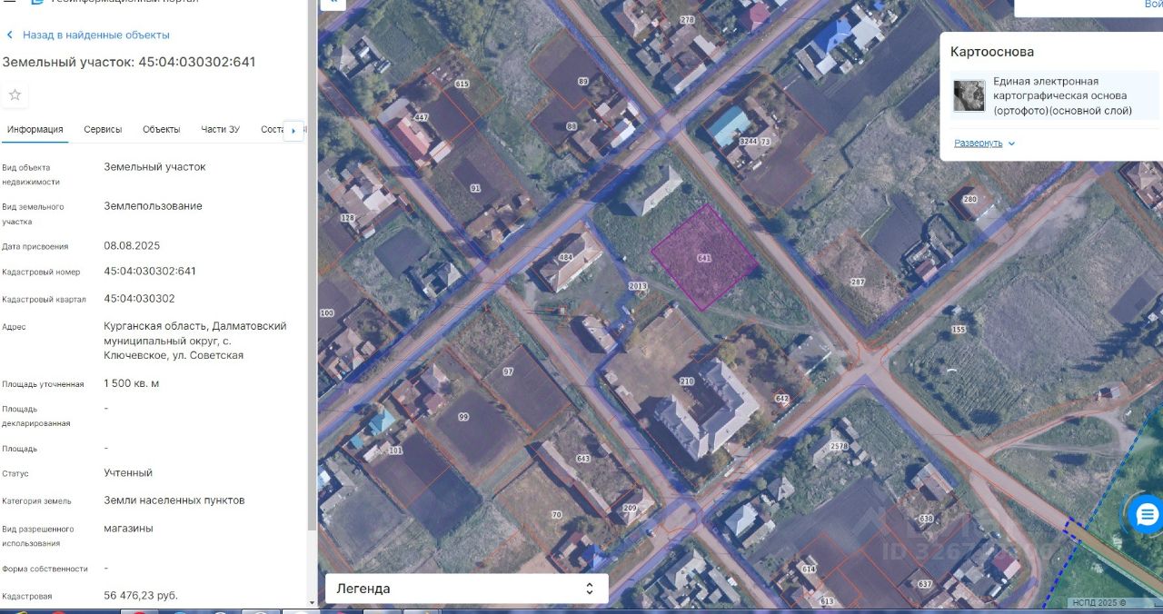Click parcel label 89 on the map

pyautogui.click(x=583, y=81)
